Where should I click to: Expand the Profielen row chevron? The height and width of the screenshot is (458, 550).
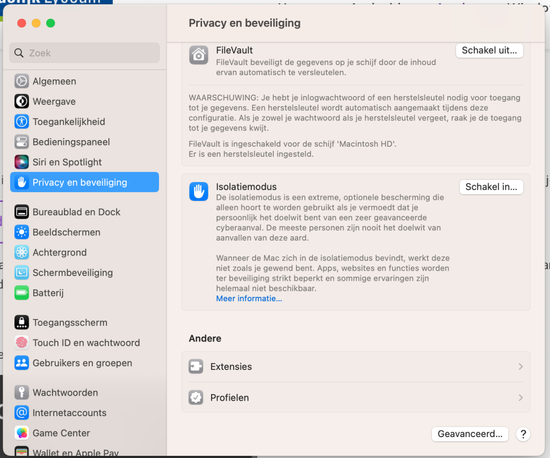coord(520,398)
